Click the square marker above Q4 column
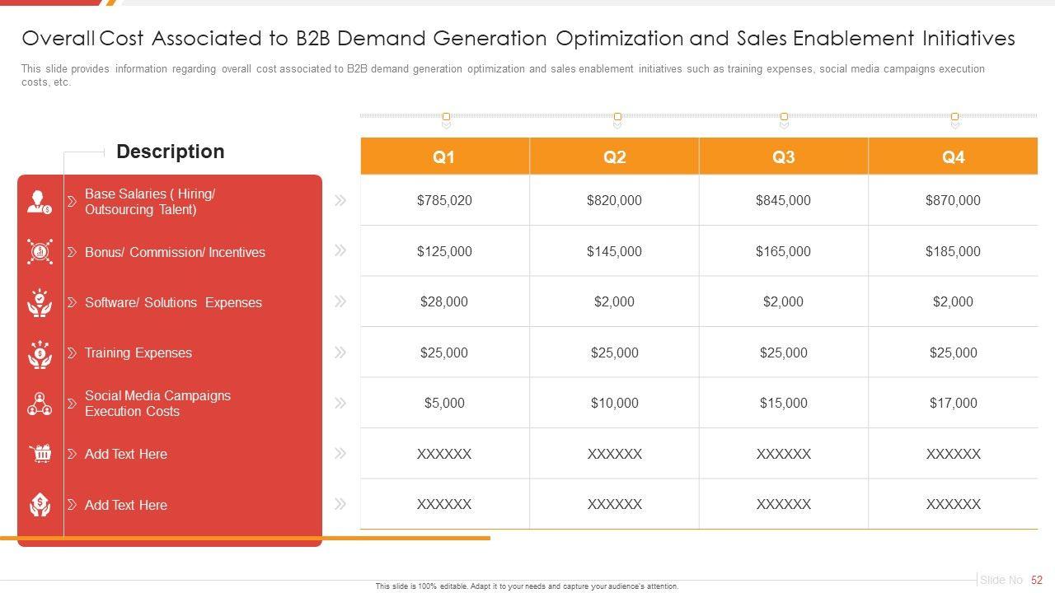1055x593 pixels. 954,117
